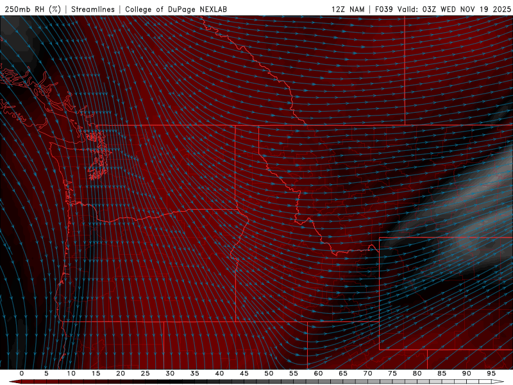Viewport: 513px width, 385px height.
Task: Select the "Streamlines" label in the header
Action: (93, 9)
